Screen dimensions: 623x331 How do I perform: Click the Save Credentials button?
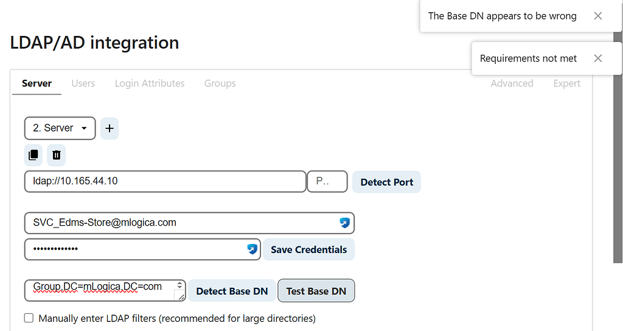[308, 249]
